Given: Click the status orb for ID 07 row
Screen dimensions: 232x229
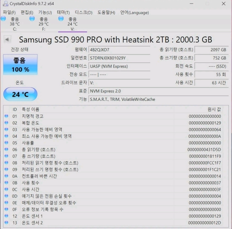Looking at the screenshot, I should (6, 156).
